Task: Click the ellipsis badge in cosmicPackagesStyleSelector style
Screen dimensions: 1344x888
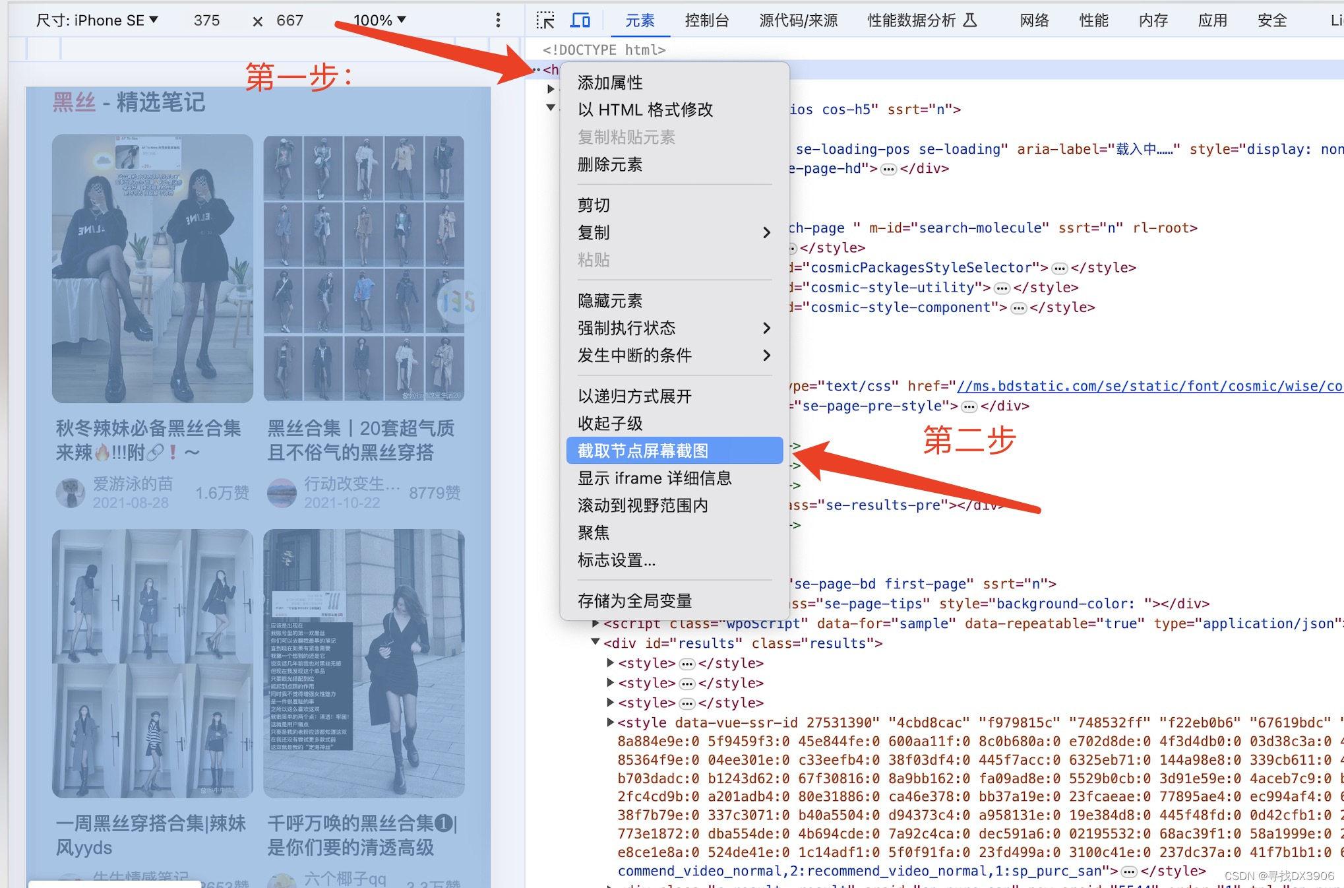Action: (1059, 269)
